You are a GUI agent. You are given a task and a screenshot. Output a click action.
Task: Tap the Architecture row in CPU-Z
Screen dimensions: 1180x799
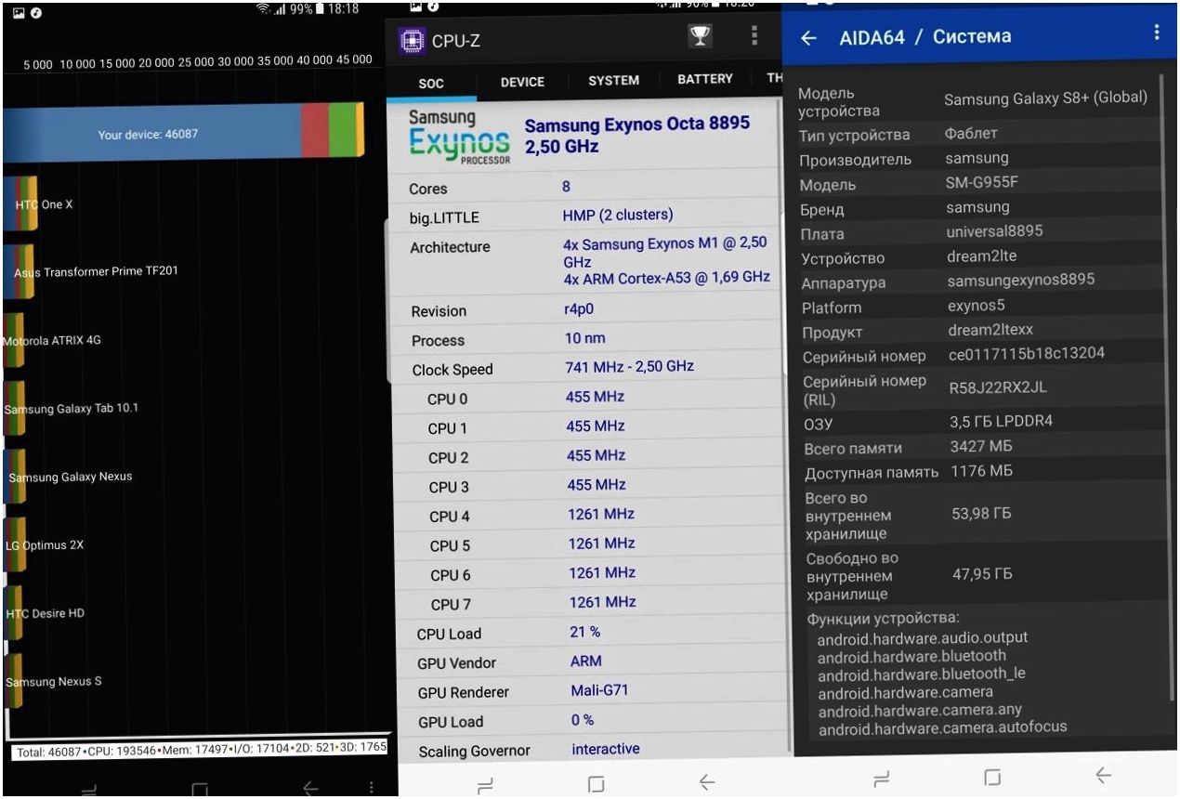click(586, 261)
